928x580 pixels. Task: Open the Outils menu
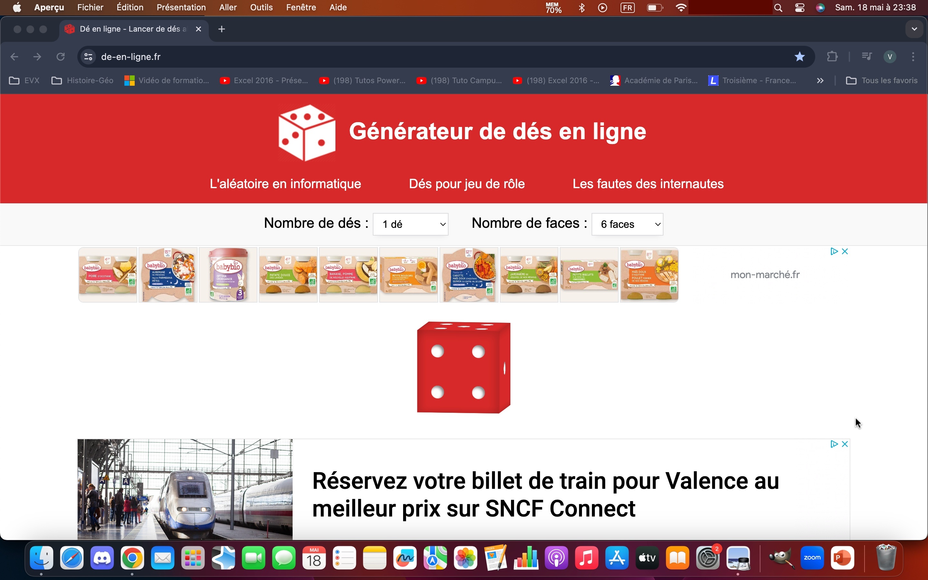click(x=261, y=7)
